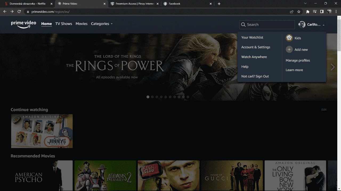Screen dimensions: 341x191
Task: Open Your Watchlist
Action: [252, 37]
